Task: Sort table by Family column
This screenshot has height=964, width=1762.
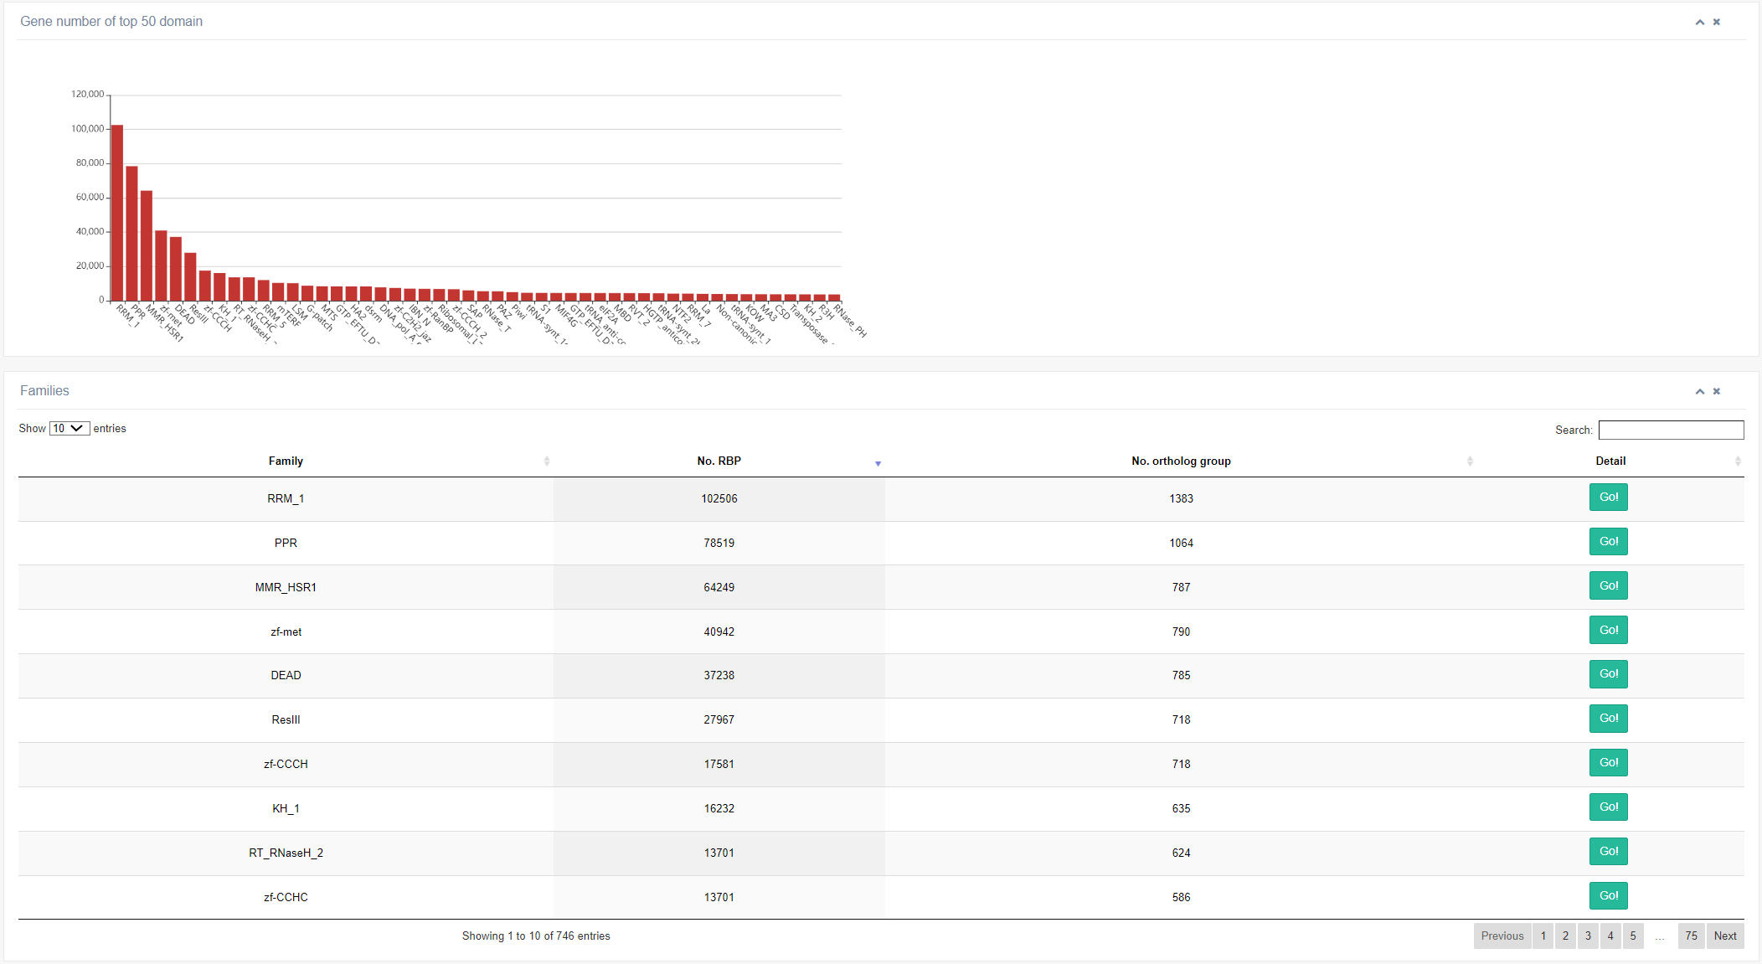Action: click(286, 461)
